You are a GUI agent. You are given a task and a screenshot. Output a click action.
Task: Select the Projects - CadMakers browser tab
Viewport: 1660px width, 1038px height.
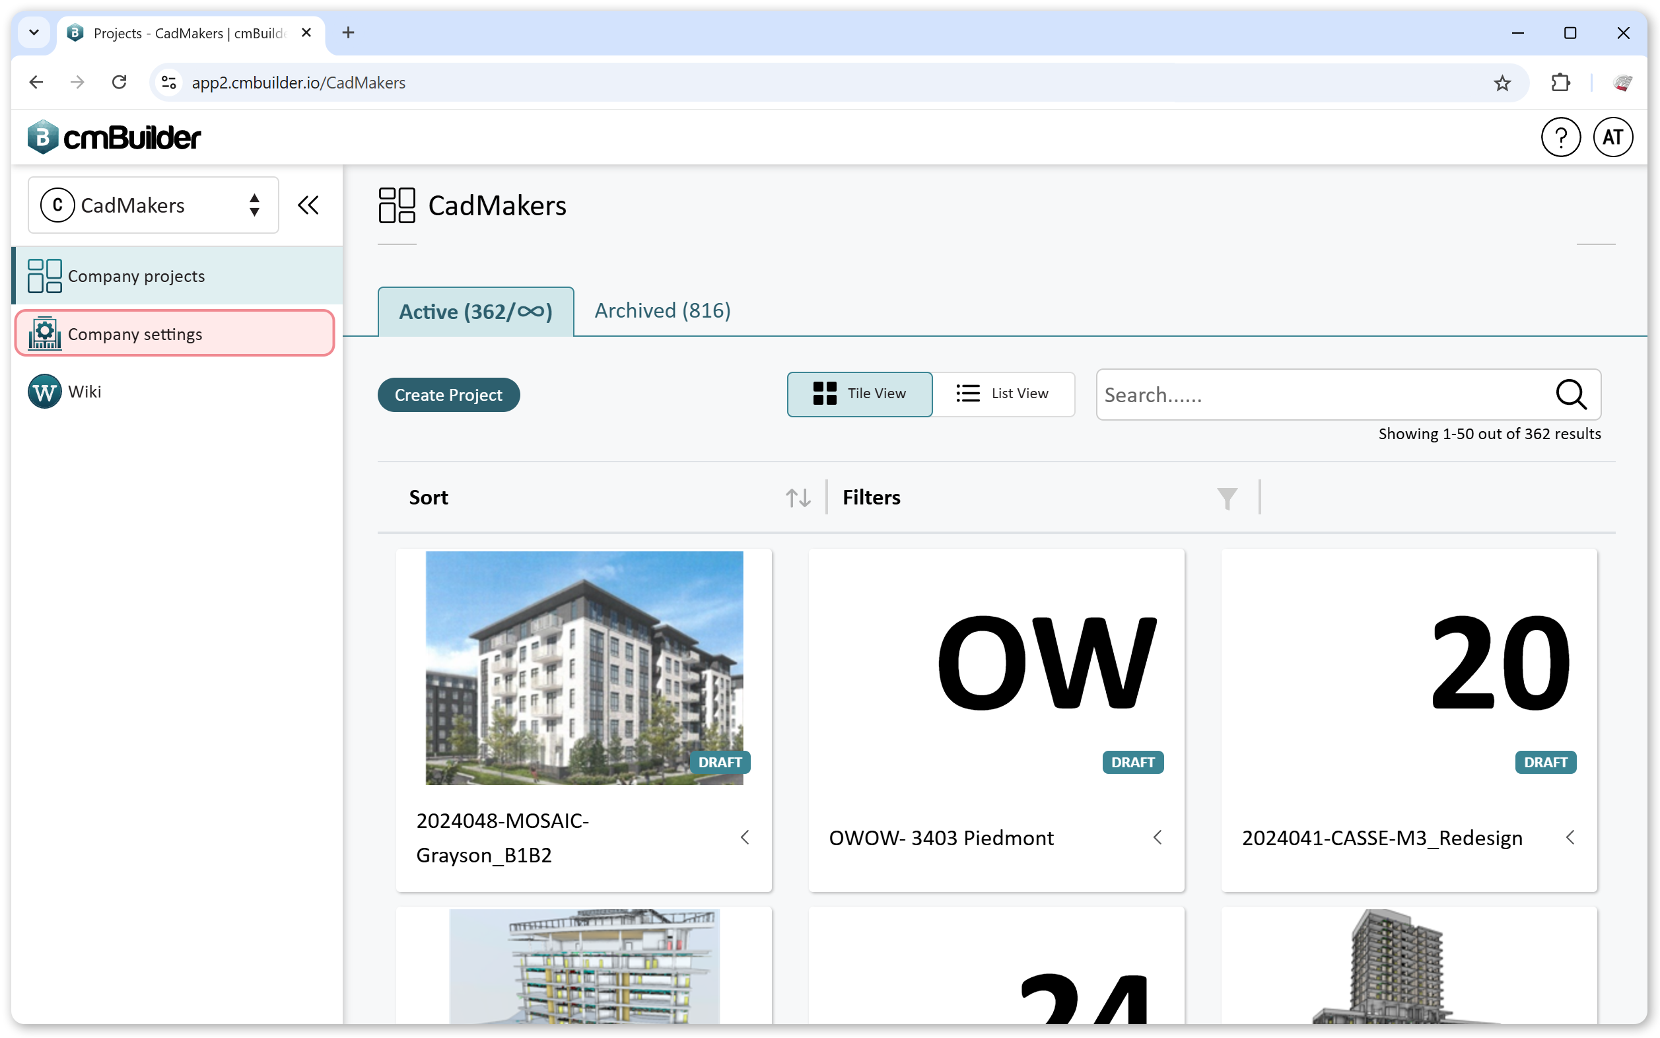click(x=191, y=32)
